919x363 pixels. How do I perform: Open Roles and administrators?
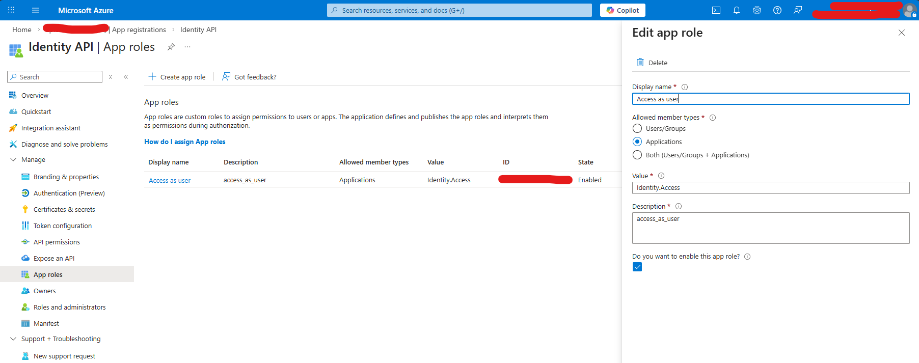click(x=70, y=307)
